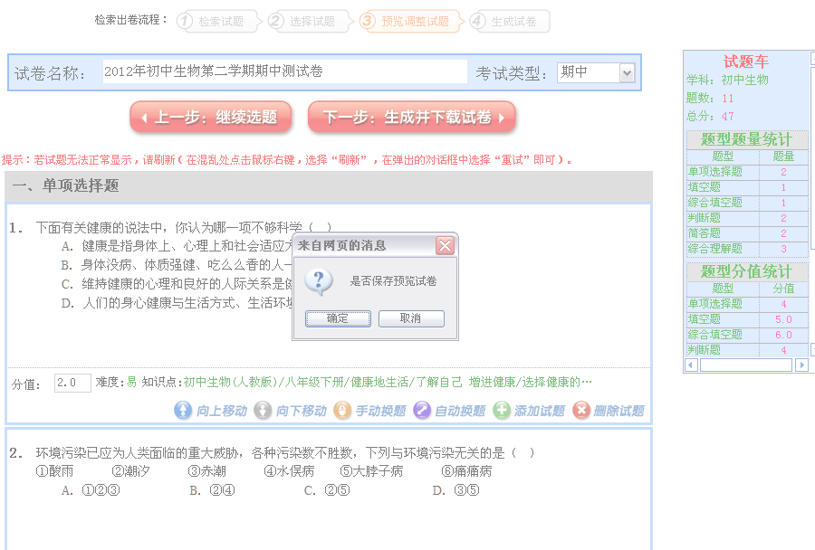The height and width of the screenshot is (550, 815).
Task: Click the right arrow of cart horizontal scrollbar
Action: (802, 365)
